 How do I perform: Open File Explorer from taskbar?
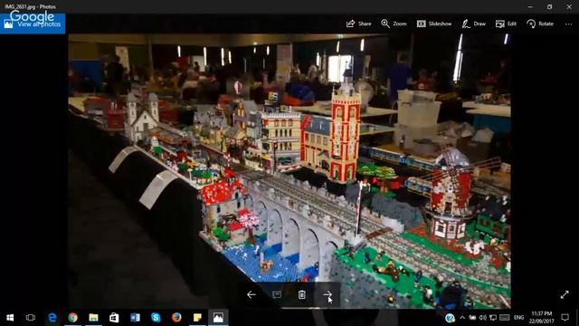click(x=93, y=317)
